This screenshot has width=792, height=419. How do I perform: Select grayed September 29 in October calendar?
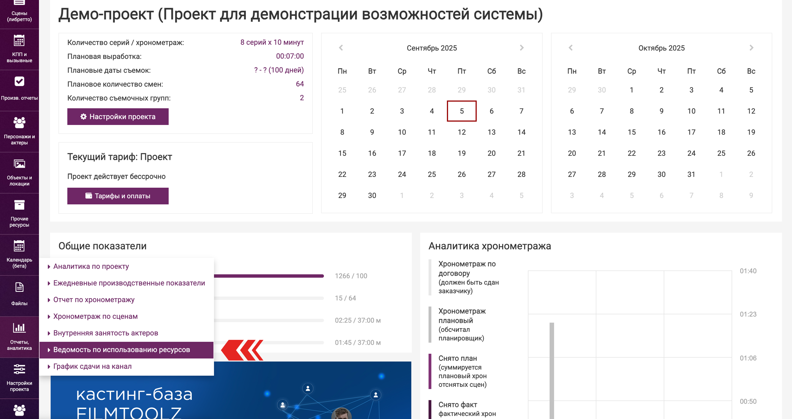point(572,90)
